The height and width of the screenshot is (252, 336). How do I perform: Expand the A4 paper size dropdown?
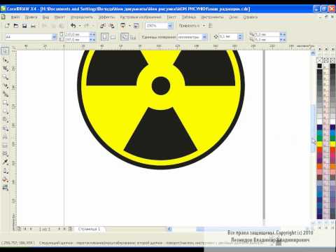[54, 37]
